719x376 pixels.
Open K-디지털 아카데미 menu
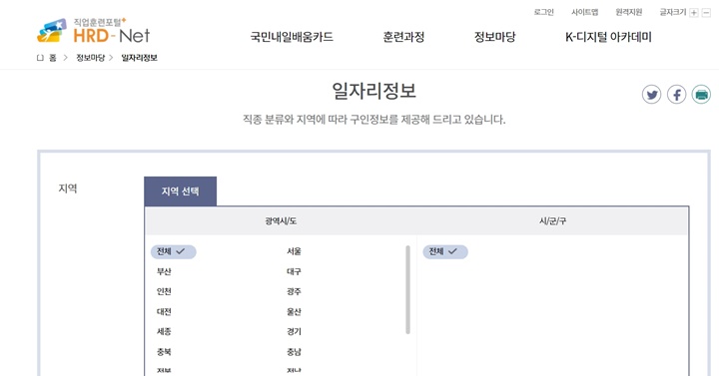608,37
